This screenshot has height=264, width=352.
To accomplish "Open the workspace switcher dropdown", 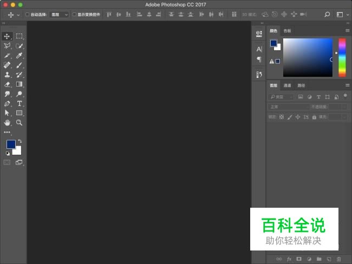I will (342, 15).
